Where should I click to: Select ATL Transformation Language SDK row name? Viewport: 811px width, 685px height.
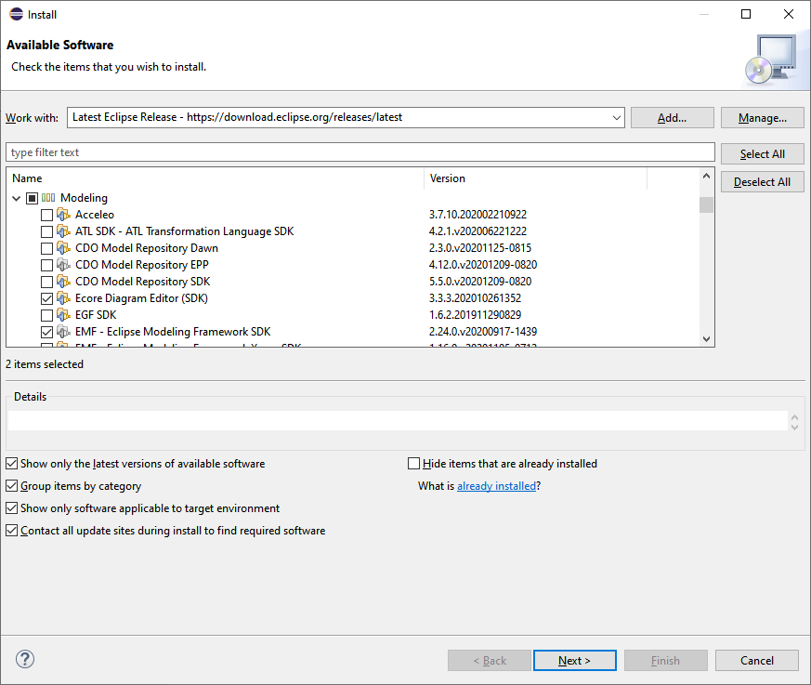pos(185,231)
